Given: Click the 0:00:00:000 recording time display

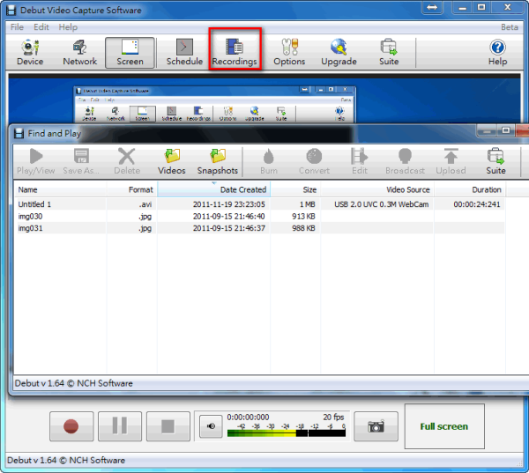Looking at the screenshot, I should click(248, 417).
